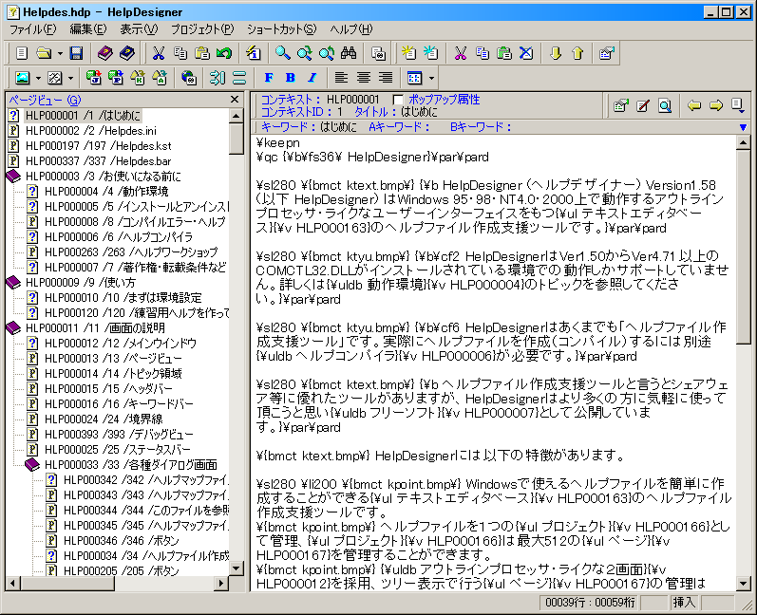Open the dropdown arrow beside the open-folder icon
Image resolution: width=757 pixels, height=615 pixels.
point(59,53)
